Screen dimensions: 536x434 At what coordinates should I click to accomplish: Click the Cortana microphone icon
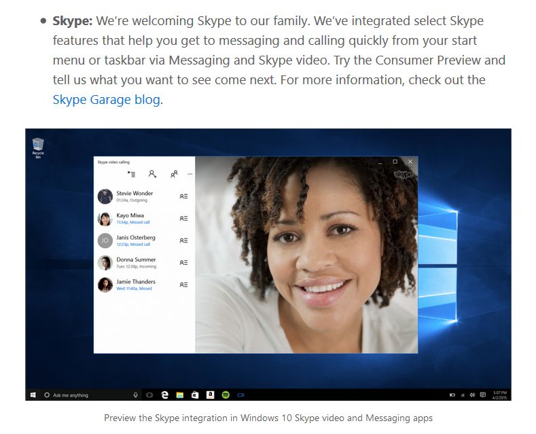click(136, 395)
